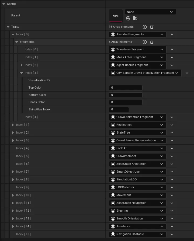Add a new element to the Traits array
This screenshot has width=194, height=241.
144,27
